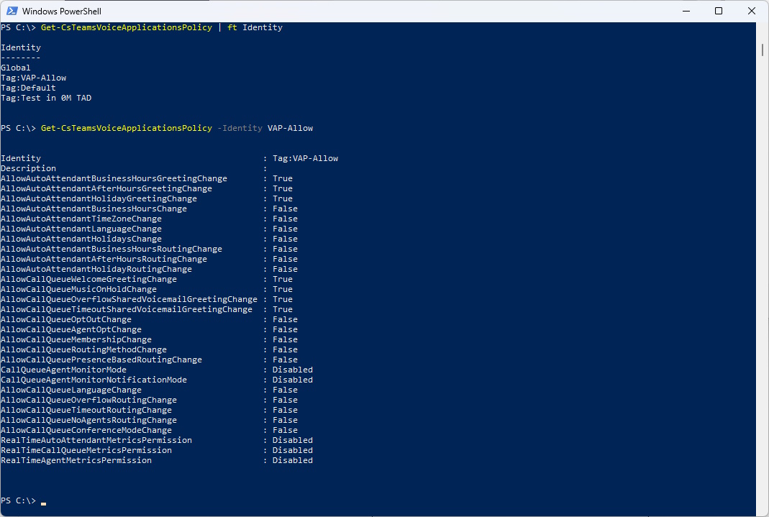The width and height of the screenshot is (769, 517).
Task: Click 'AllowCallQueueOptOutChange' property name
Action: 66,319
